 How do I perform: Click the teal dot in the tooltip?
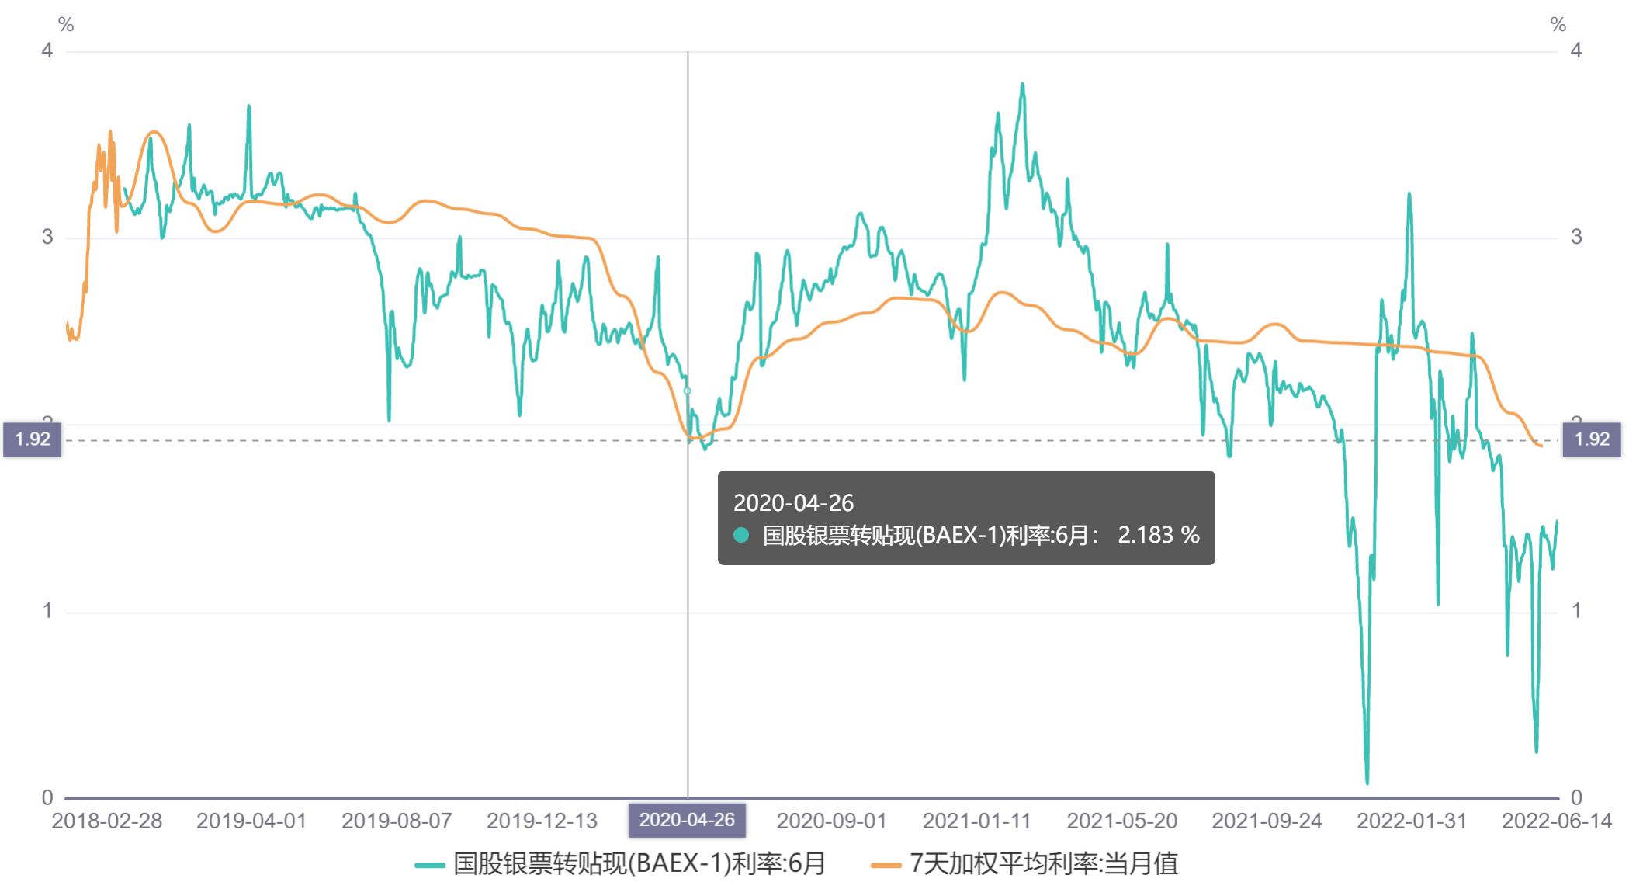click(741, 535)
